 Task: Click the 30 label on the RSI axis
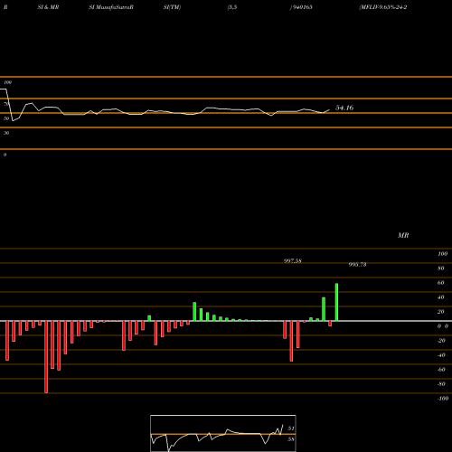click(x=6, y=133)
